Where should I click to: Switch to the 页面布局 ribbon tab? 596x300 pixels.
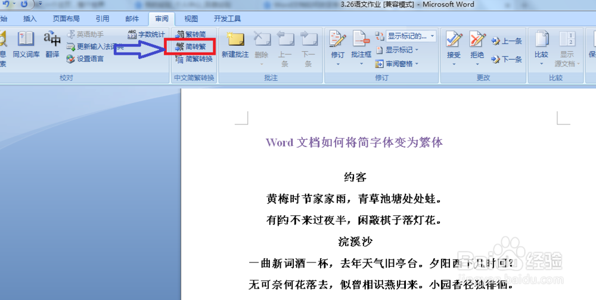[66, 18]
